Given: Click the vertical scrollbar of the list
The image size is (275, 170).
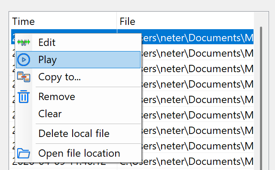Looking at the screenshot, I should pos(261,98).
